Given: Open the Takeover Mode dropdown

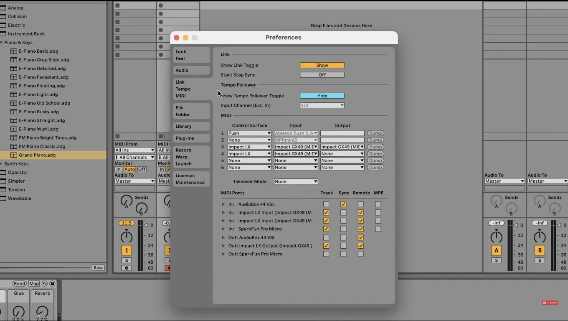Looking at the screenshot, I should 296,181.
